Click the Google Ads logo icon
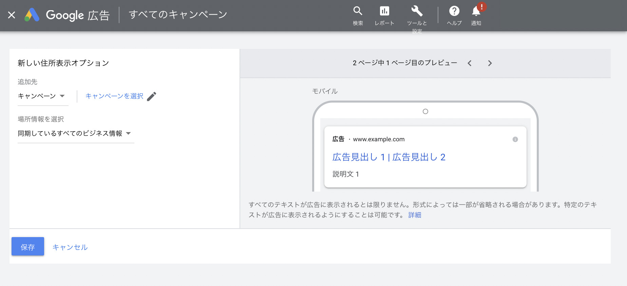The width and height of the screenshot is (627, 286). (x=32, y=15)
